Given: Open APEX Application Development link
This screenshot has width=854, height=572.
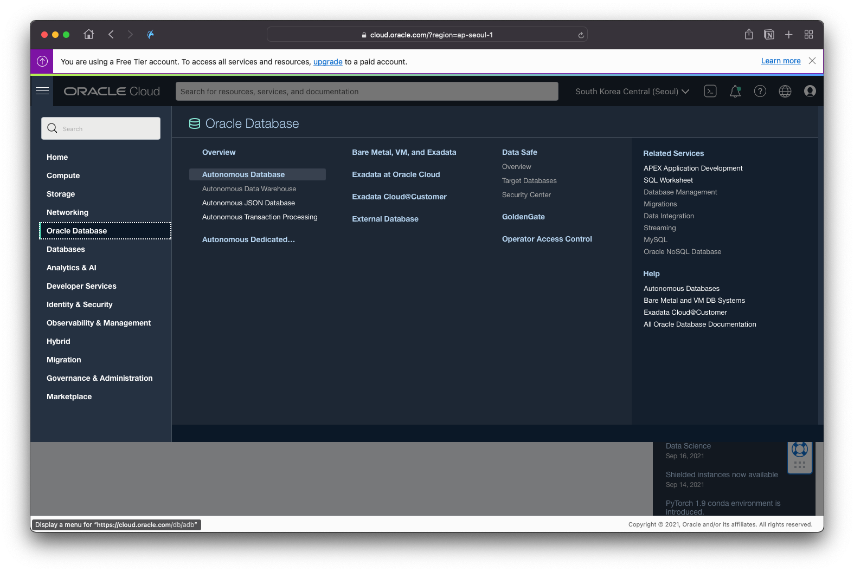Looking at the screenshot, I should [x=693, y=168].
